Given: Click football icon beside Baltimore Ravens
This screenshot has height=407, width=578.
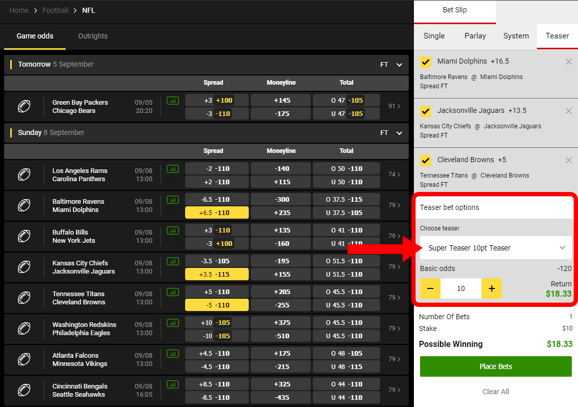Looking at the screenshot, I should click(x=24, y=205).
